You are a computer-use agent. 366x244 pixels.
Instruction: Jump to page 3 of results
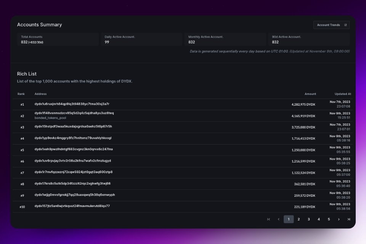click(309, 219)
